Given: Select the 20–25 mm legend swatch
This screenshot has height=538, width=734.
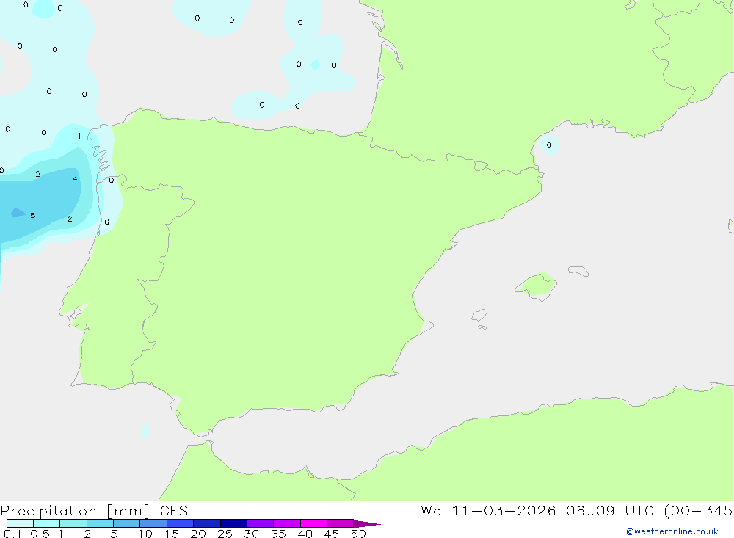Looking at the screenshot, I should [207, 523].
